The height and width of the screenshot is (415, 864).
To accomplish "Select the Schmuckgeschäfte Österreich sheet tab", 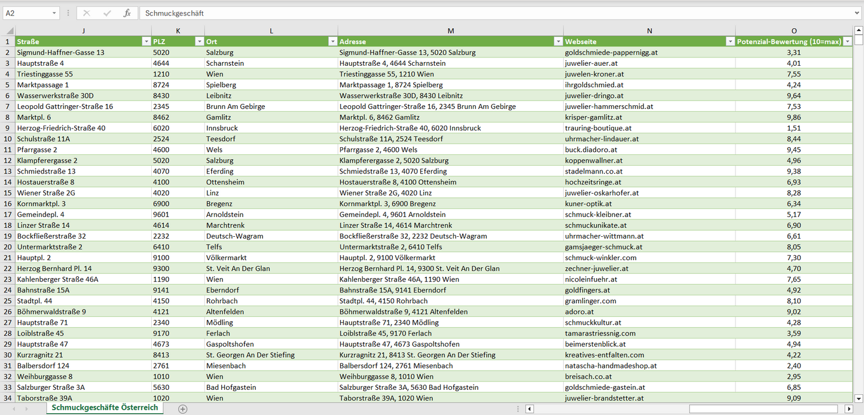I will click(x=105, y=408).
